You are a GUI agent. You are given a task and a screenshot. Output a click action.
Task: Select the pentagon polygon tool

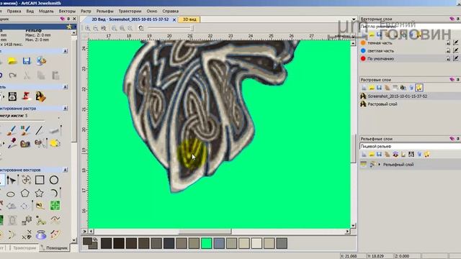pyautogui.click(x=25, y=194)
